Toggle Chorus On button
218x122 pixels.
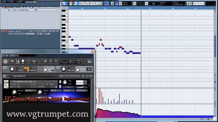pyautogui.click(x=69, y=90)
